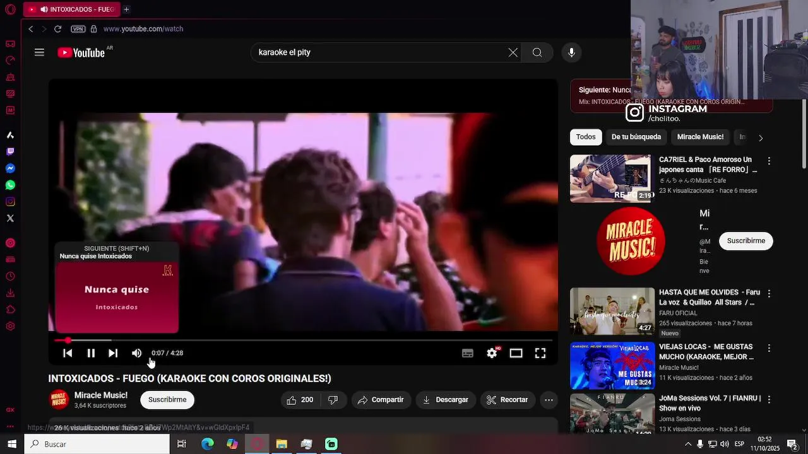808x454 pixels.
Task: Seek on the video progress bar
Action: (x=303, y=340)
